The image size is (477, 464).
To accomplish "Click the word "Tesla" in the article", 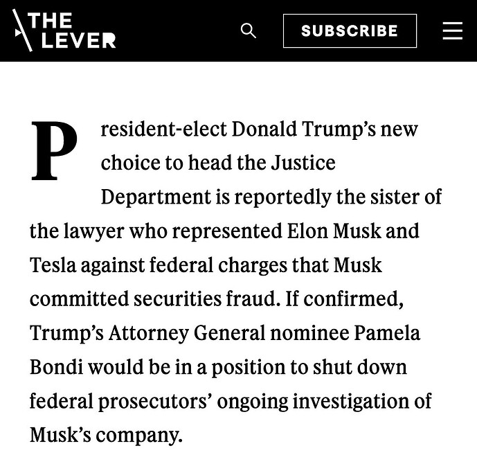I will pos(53,265).
